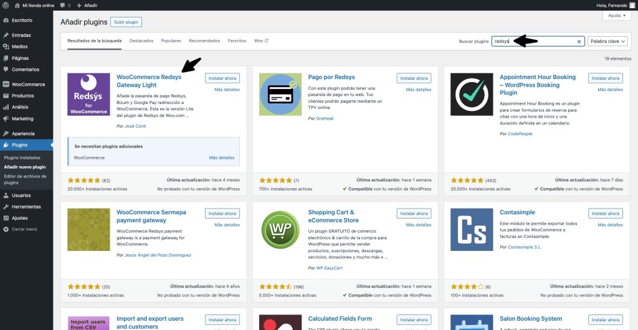
Task: Expand the Ayuda help panel
Action: pyautogui.click(x=617, y=16)
